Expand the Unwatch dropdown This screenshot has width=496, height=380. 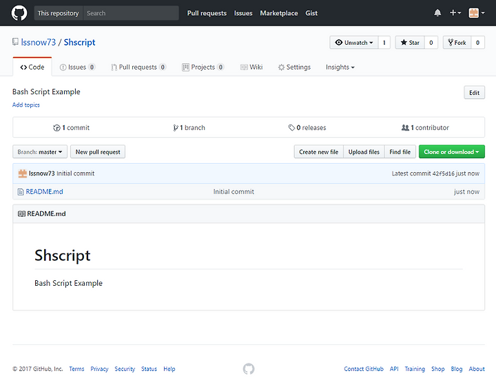coord(354,43)
